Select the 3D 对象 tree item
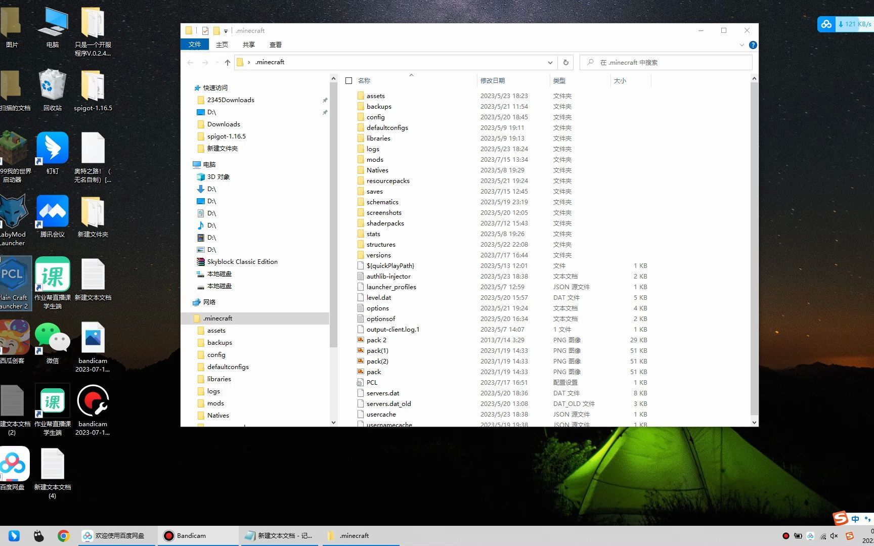Viewport: 874px width, 546px height. 218,177
